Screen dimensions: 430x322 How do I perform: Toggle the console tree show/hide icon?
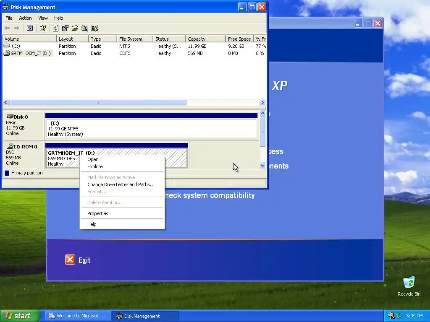[30, 28]
